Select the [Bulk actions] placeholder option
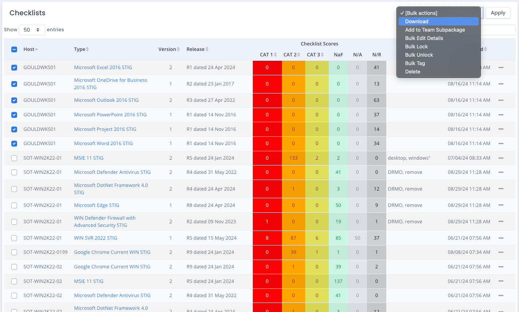Viewport: 519px width, 312px height. click(439, 13)
